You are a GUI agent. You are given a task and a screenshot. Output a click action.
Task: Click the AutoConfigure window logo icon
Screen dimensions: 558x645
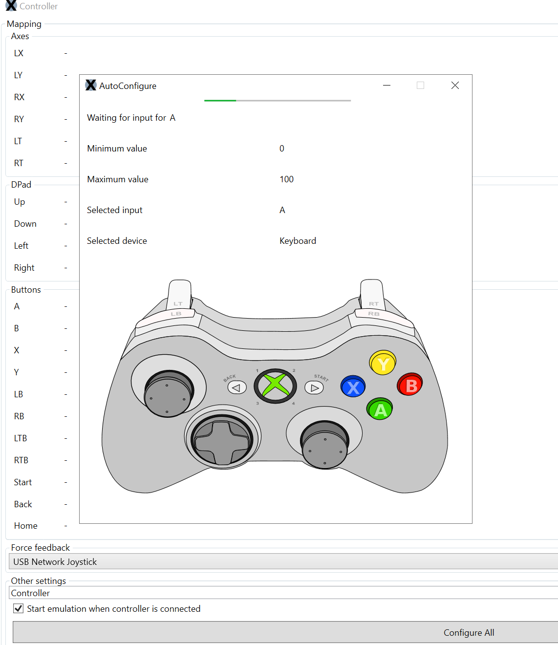(91, 86)
